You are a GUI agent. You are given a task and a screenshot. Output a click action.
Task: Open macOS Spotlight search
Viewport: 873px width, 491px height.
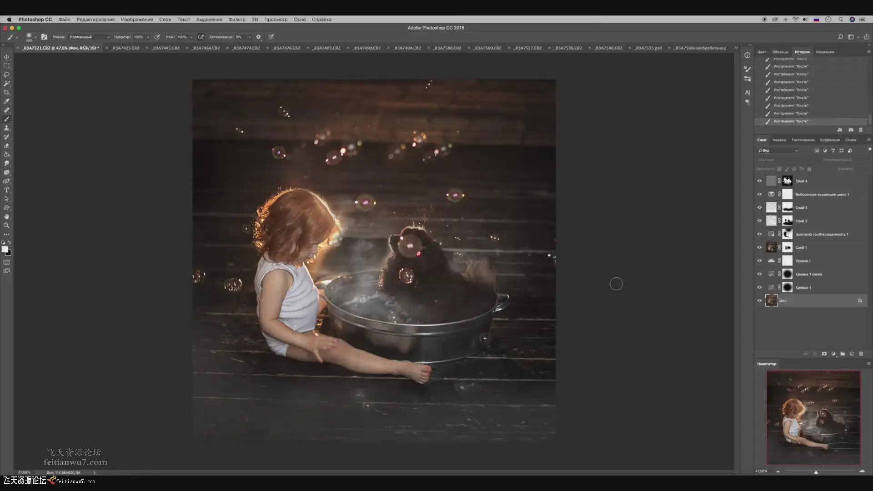point(841,20)
